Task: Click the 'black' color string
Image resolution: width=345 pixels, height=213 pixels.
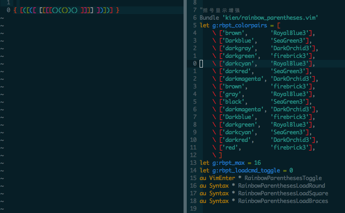Action: coord(234,102)
